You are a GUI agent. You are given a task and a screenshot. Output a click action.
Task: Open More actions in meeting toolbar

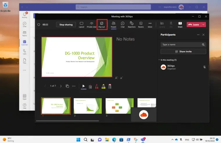pyautogui.click(x=150, y=25)
